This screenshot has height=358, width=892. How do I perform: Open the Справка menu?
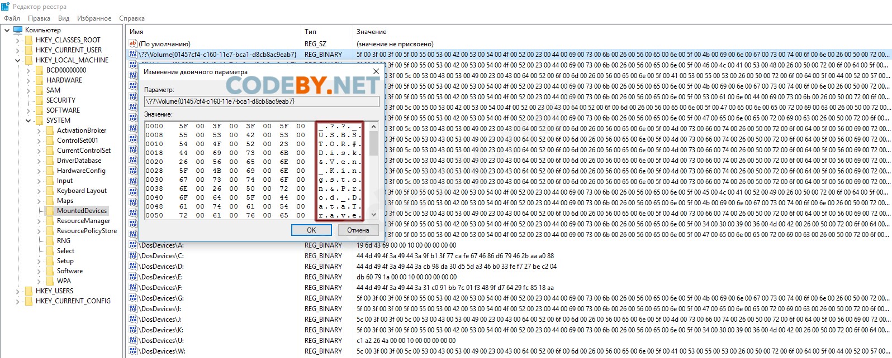pos(132,18)
